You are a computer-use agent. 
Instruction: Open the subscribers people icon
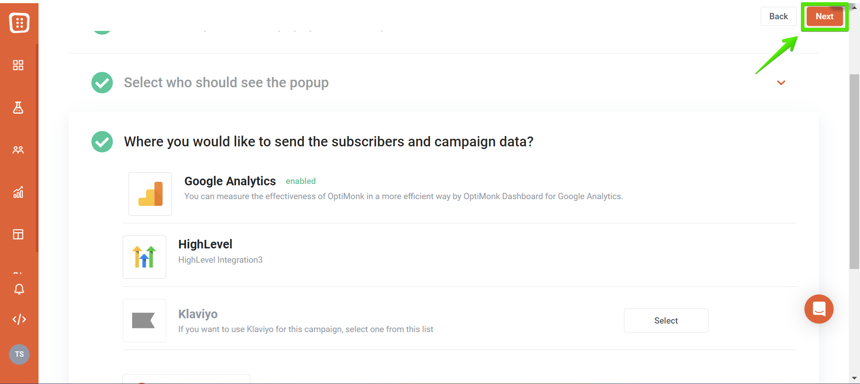click(18, 150)
